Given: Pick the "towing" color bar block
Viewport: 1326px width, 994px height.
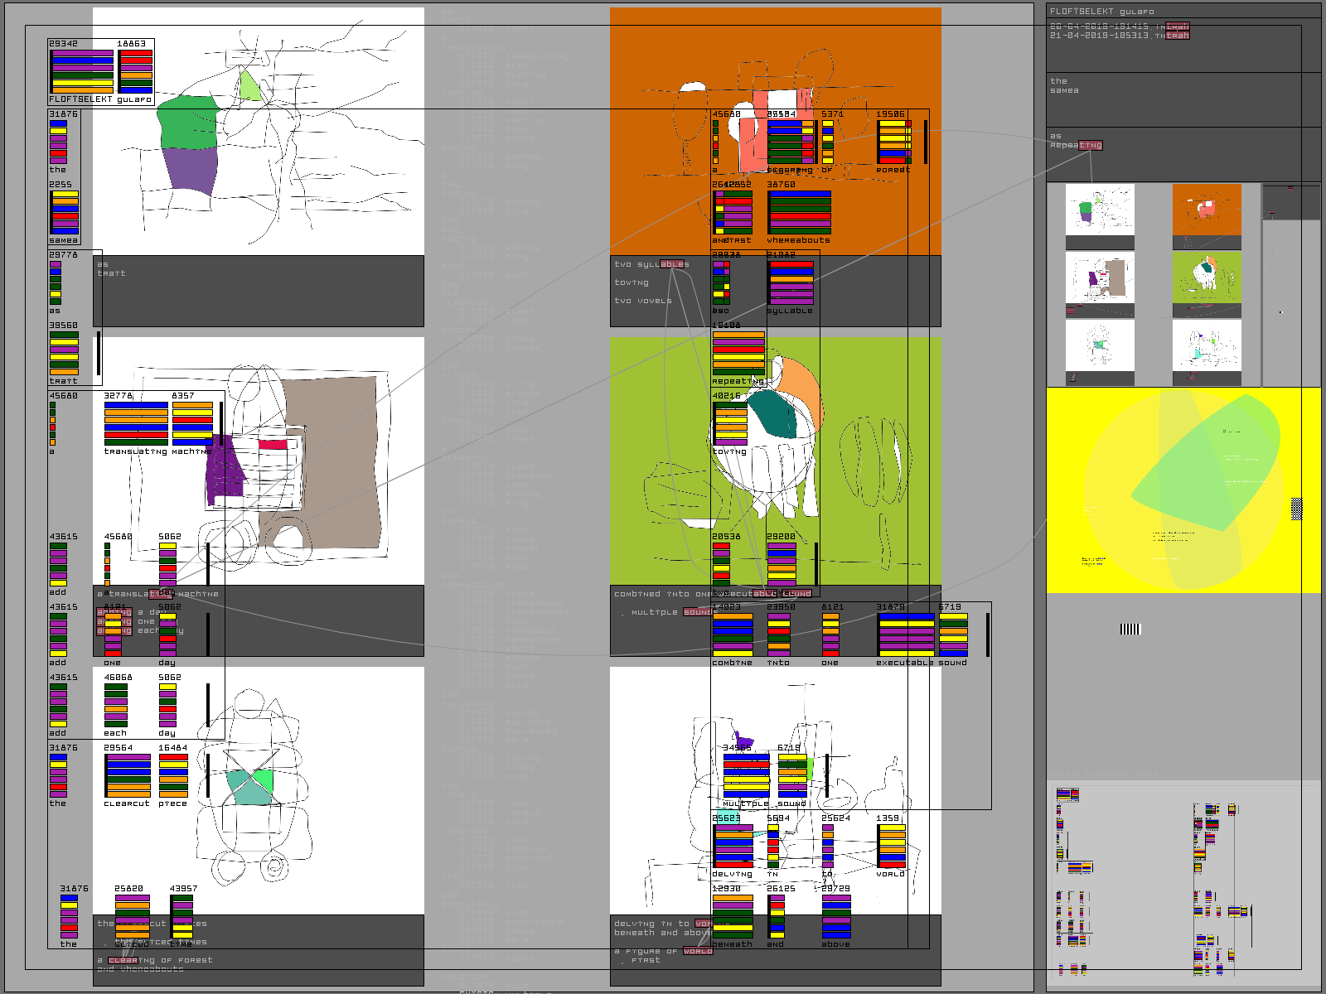Looking at the screenshot, I should [x=730, y=424].
